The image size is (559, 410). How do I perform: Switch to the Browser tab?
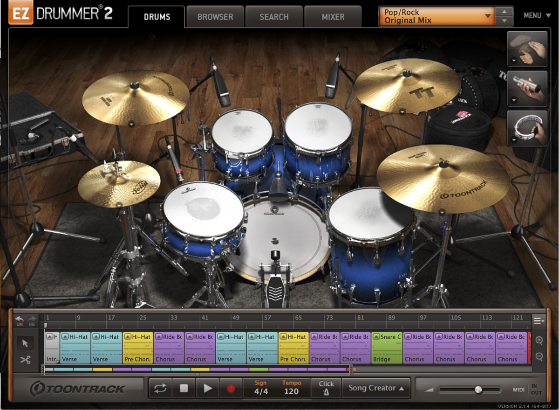pos(215,17)
